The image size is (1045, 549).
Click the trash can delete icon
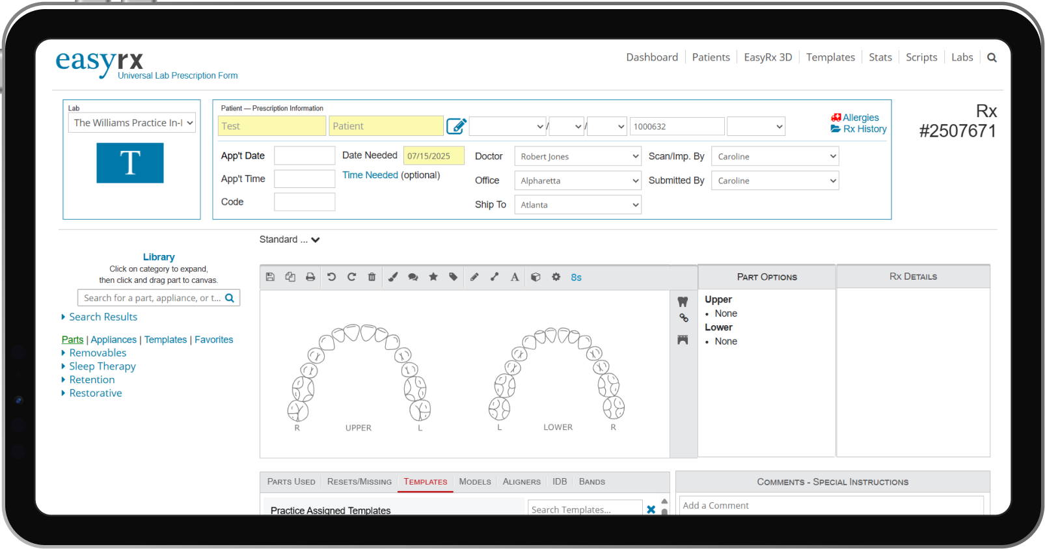pos(372,277)
